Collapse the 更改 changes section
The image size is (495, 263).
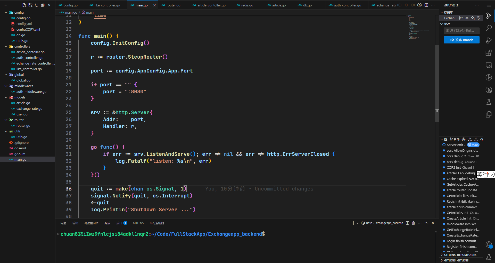(442, 24)
